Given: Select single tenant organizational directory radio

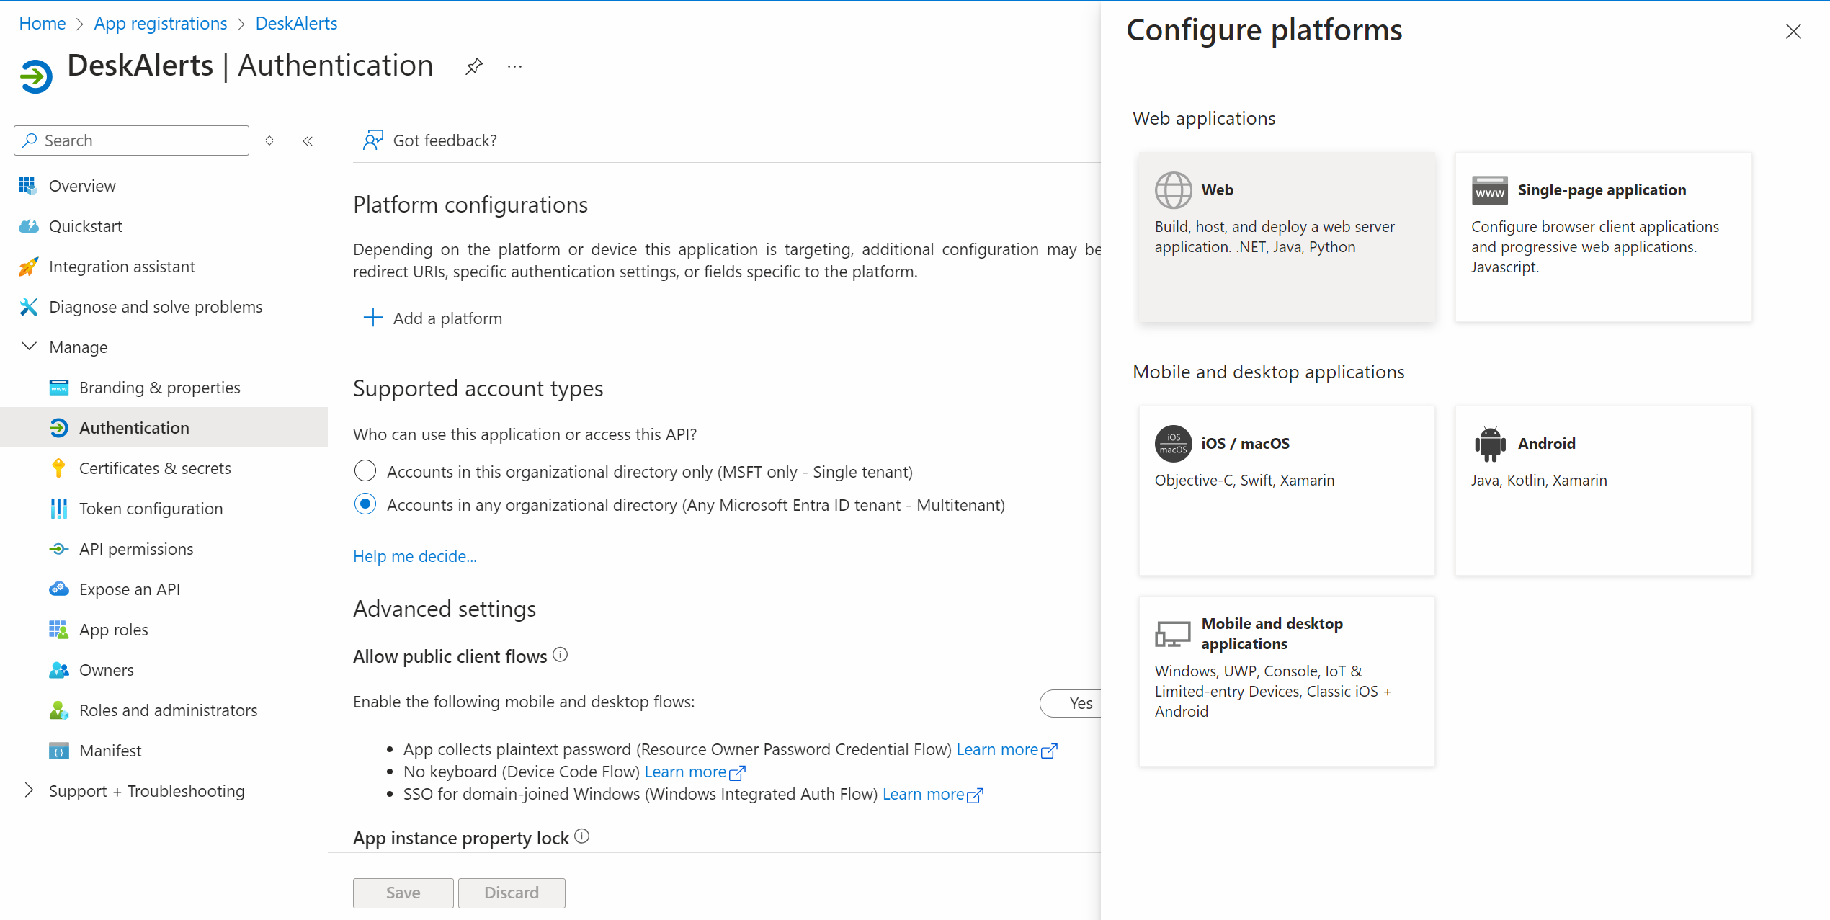Looking at the screenshot, I should pyautogui.click(x=365, y=471).
